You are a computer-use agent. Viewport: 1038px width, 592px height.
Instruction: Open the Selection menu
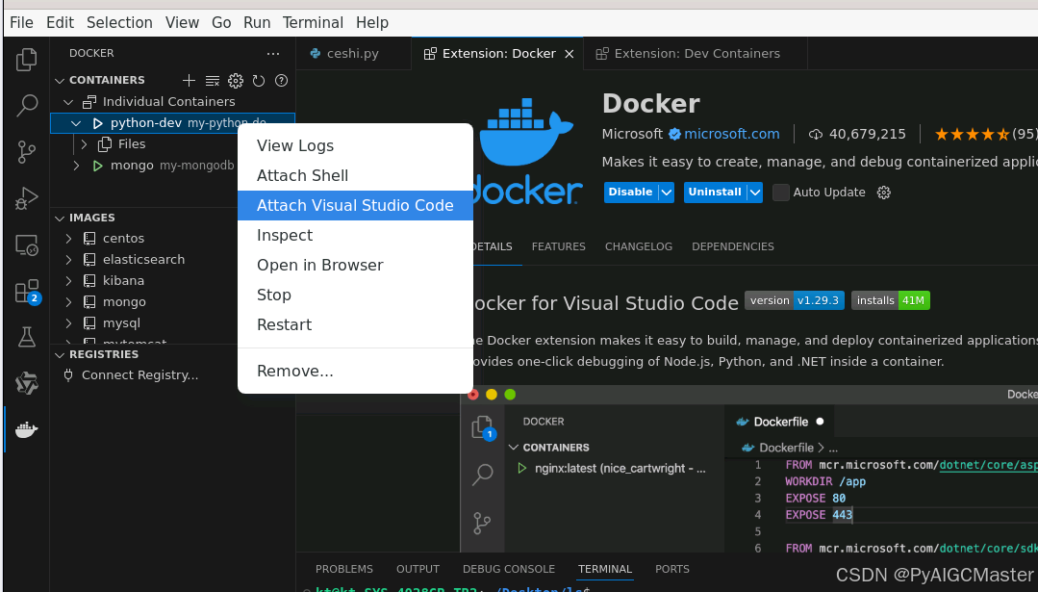119,23
